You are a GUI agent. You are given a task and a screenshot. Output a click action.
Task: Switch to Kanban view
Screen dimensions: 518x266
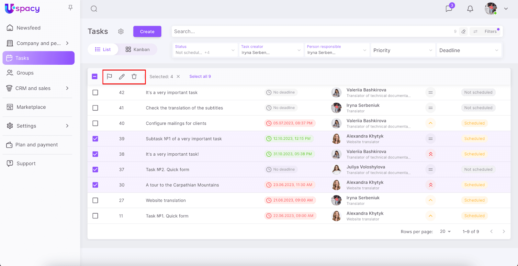click(138, 50)
